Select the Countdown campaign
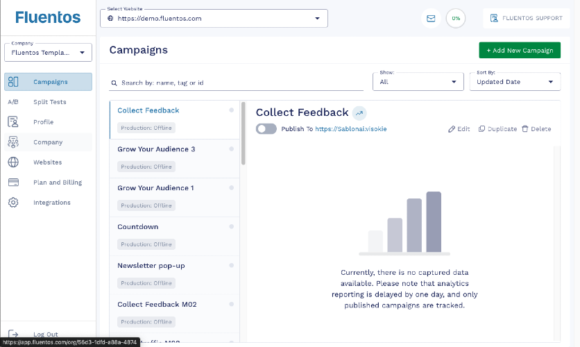The width and height of the screenshot is (580, 347). 175,237
